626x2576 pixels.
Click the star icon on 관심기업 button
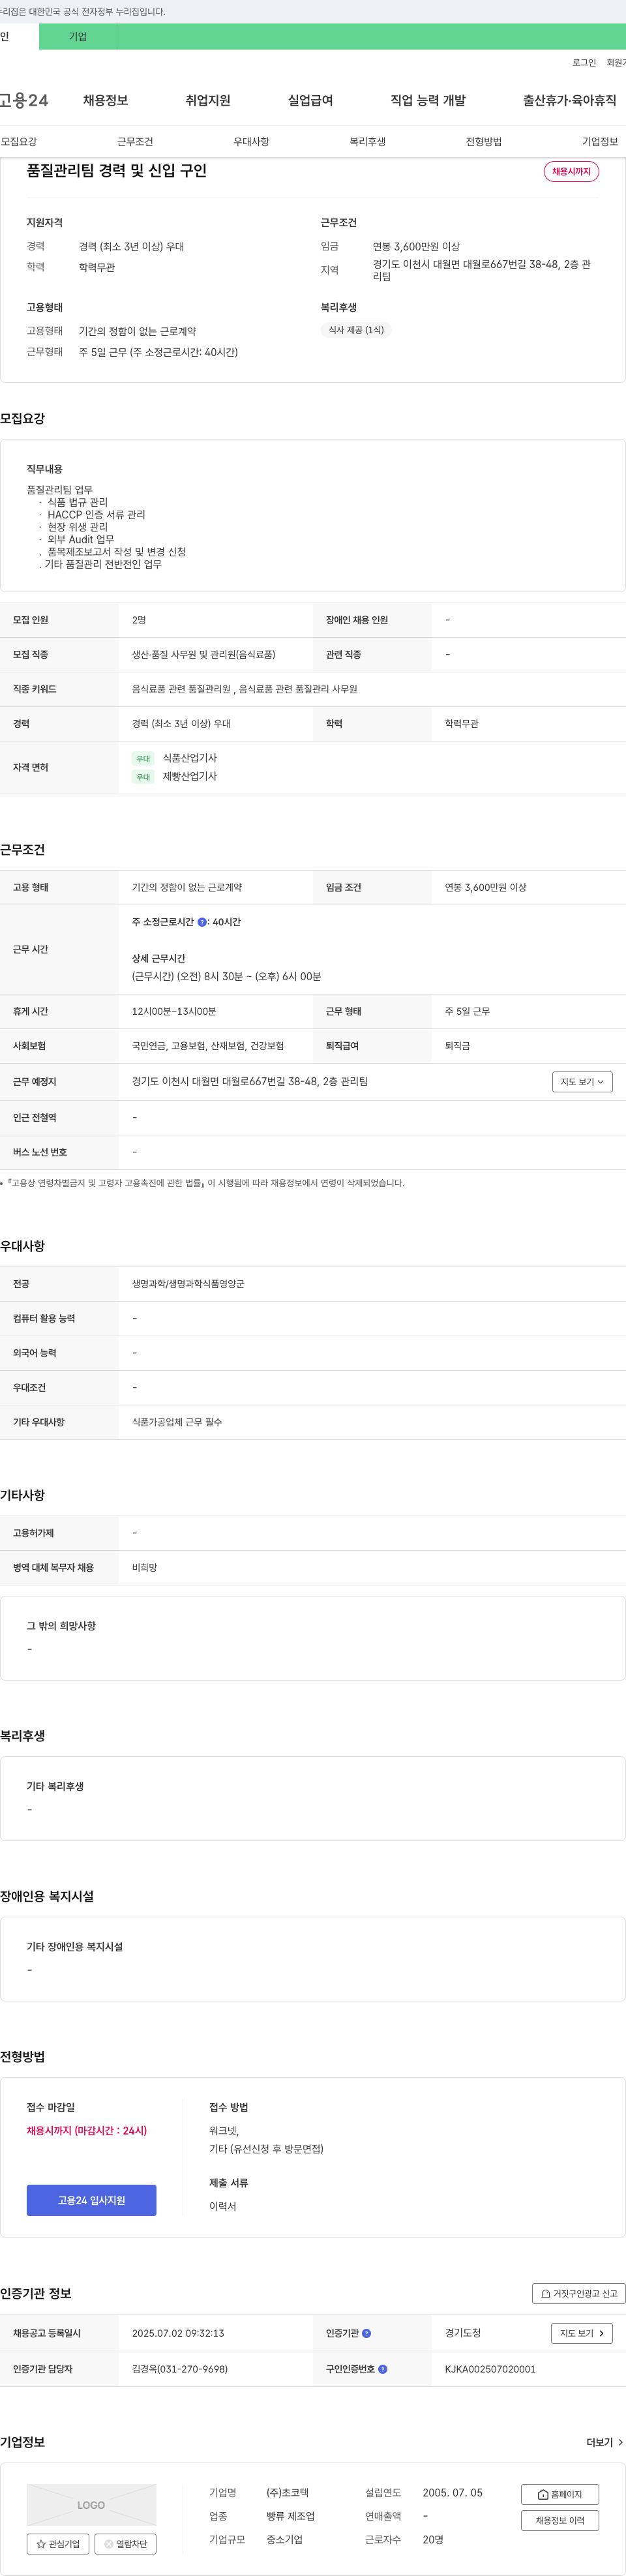click(41, 2543)
